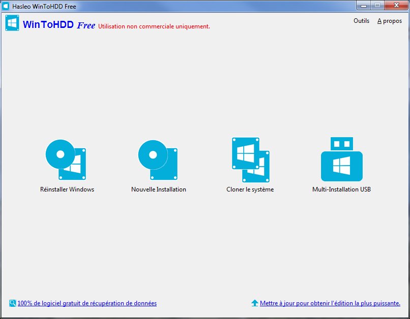
Task: Select the Multi-Installation USB label
Action: 341,189
